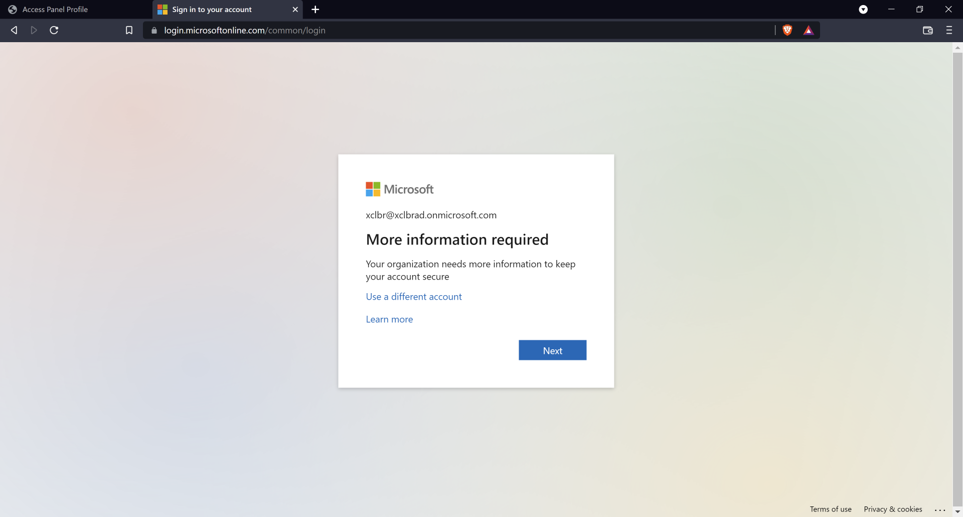
Task: Switch to the Access Panel Profile tab
Action: click(55, 10)
